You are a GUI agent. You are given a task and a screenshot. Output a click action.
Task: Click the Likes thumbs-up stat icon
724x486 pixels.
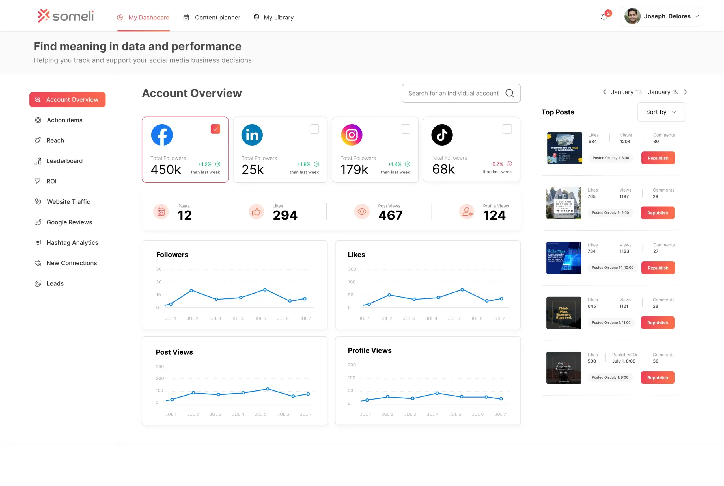(x=256, y=212)
